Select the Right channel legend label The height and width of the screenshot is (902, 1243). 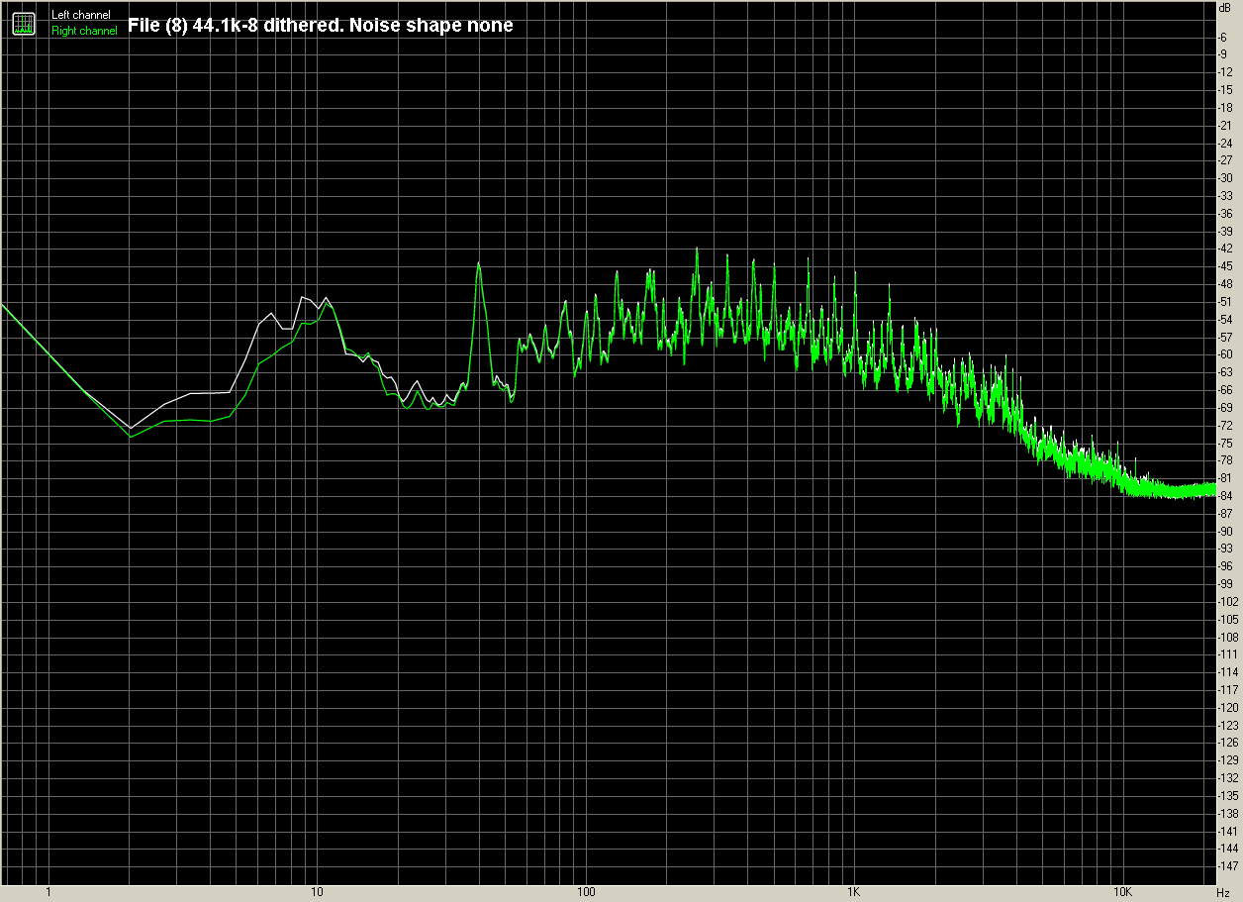point(84,31)
